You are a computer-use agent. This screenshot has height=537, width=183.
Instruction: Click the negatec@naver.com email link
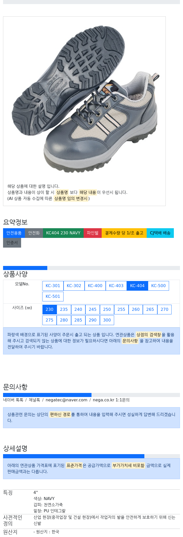point(66,400)
